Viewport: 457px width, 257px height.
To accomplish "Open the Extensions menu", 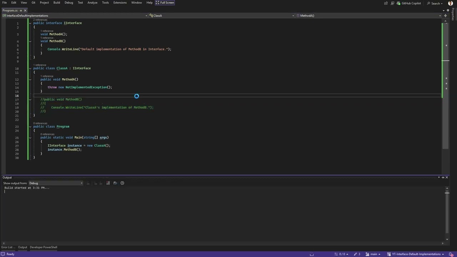I will click(x=120, y=2).
